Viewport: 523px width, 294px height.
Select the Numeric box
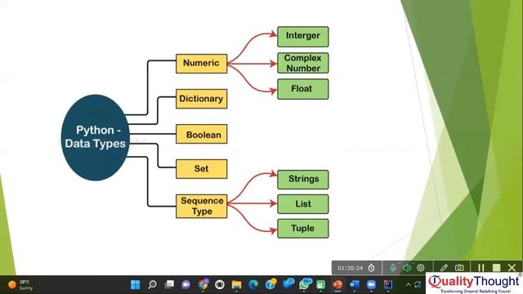(202, 64)
